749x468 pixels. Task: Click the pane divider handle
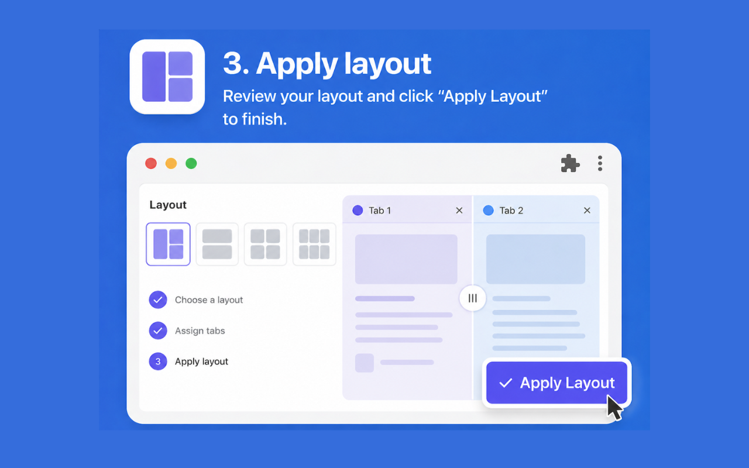coord(473,298)
